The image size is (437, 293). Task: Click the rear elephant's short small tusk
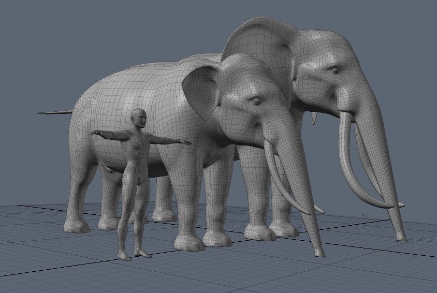tap(314, 119)
